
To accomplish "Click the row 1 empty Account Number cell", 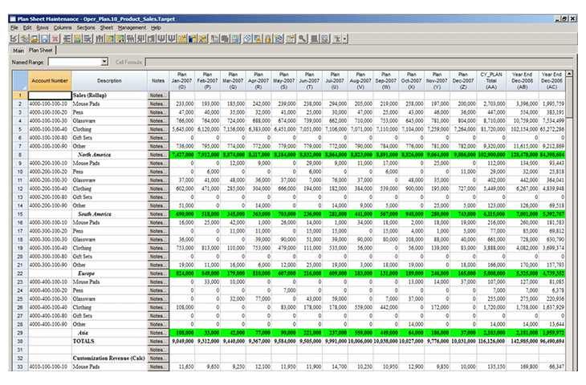I will 50,95.
